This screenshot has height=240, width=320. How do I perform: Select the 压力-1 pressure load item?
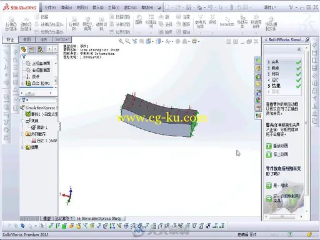(x=44, y=141)
